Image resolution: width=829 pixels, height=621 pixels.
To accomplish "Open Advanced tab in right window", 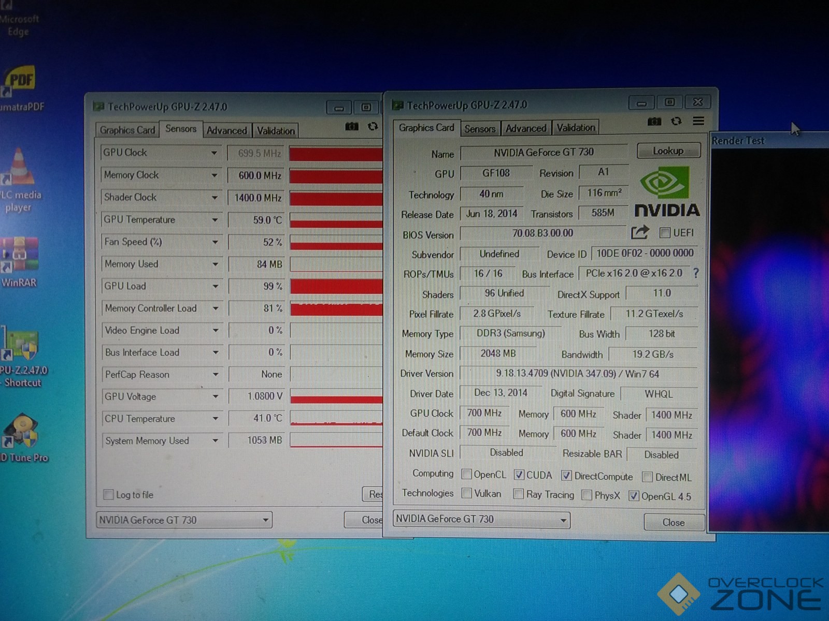I will (x=526, y=128).
